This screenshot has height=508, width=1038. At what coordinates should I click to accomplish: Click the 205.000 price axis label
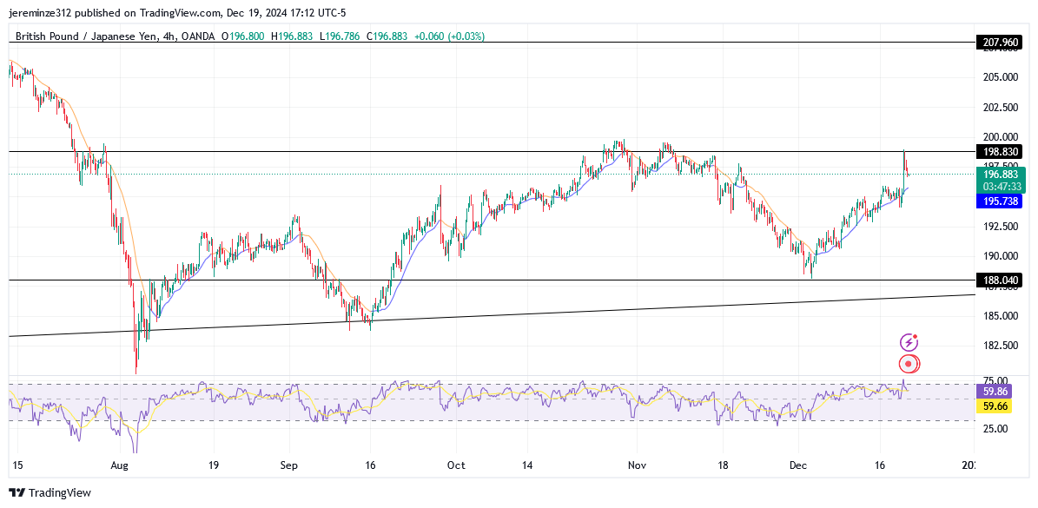pos(1000,77)
